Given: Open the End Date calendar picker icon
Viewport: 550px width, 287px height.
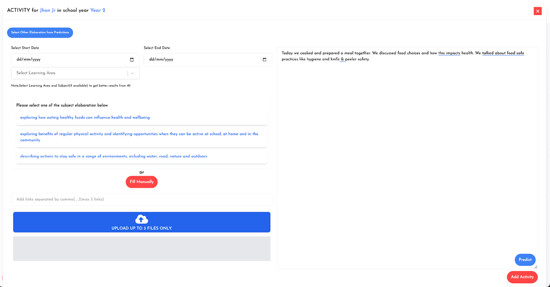Looking at the screenshot, I should (x=264, y=60).
